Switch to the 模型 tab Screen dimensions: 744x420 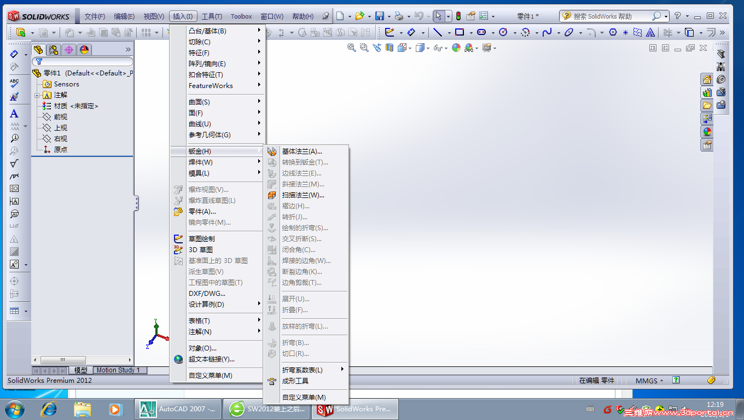pyautogui.click(x=80, y=370)
